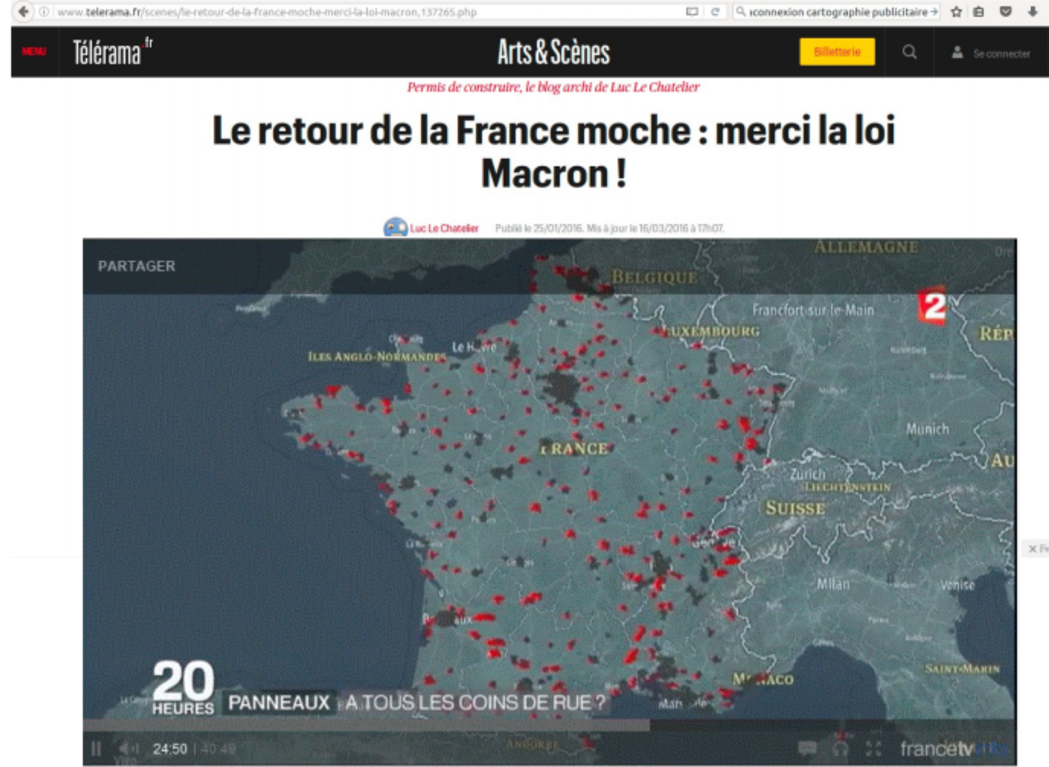The height and width of the screenshot is (767, 1049).
Task: Open Permis de construire blog link
Action: 553,87
